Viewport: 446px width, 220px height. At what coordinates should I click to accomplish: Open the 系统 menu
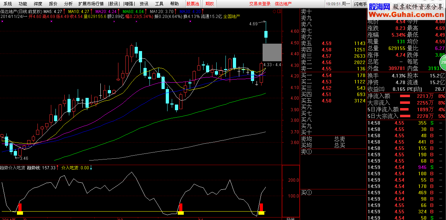coord(8,4)
